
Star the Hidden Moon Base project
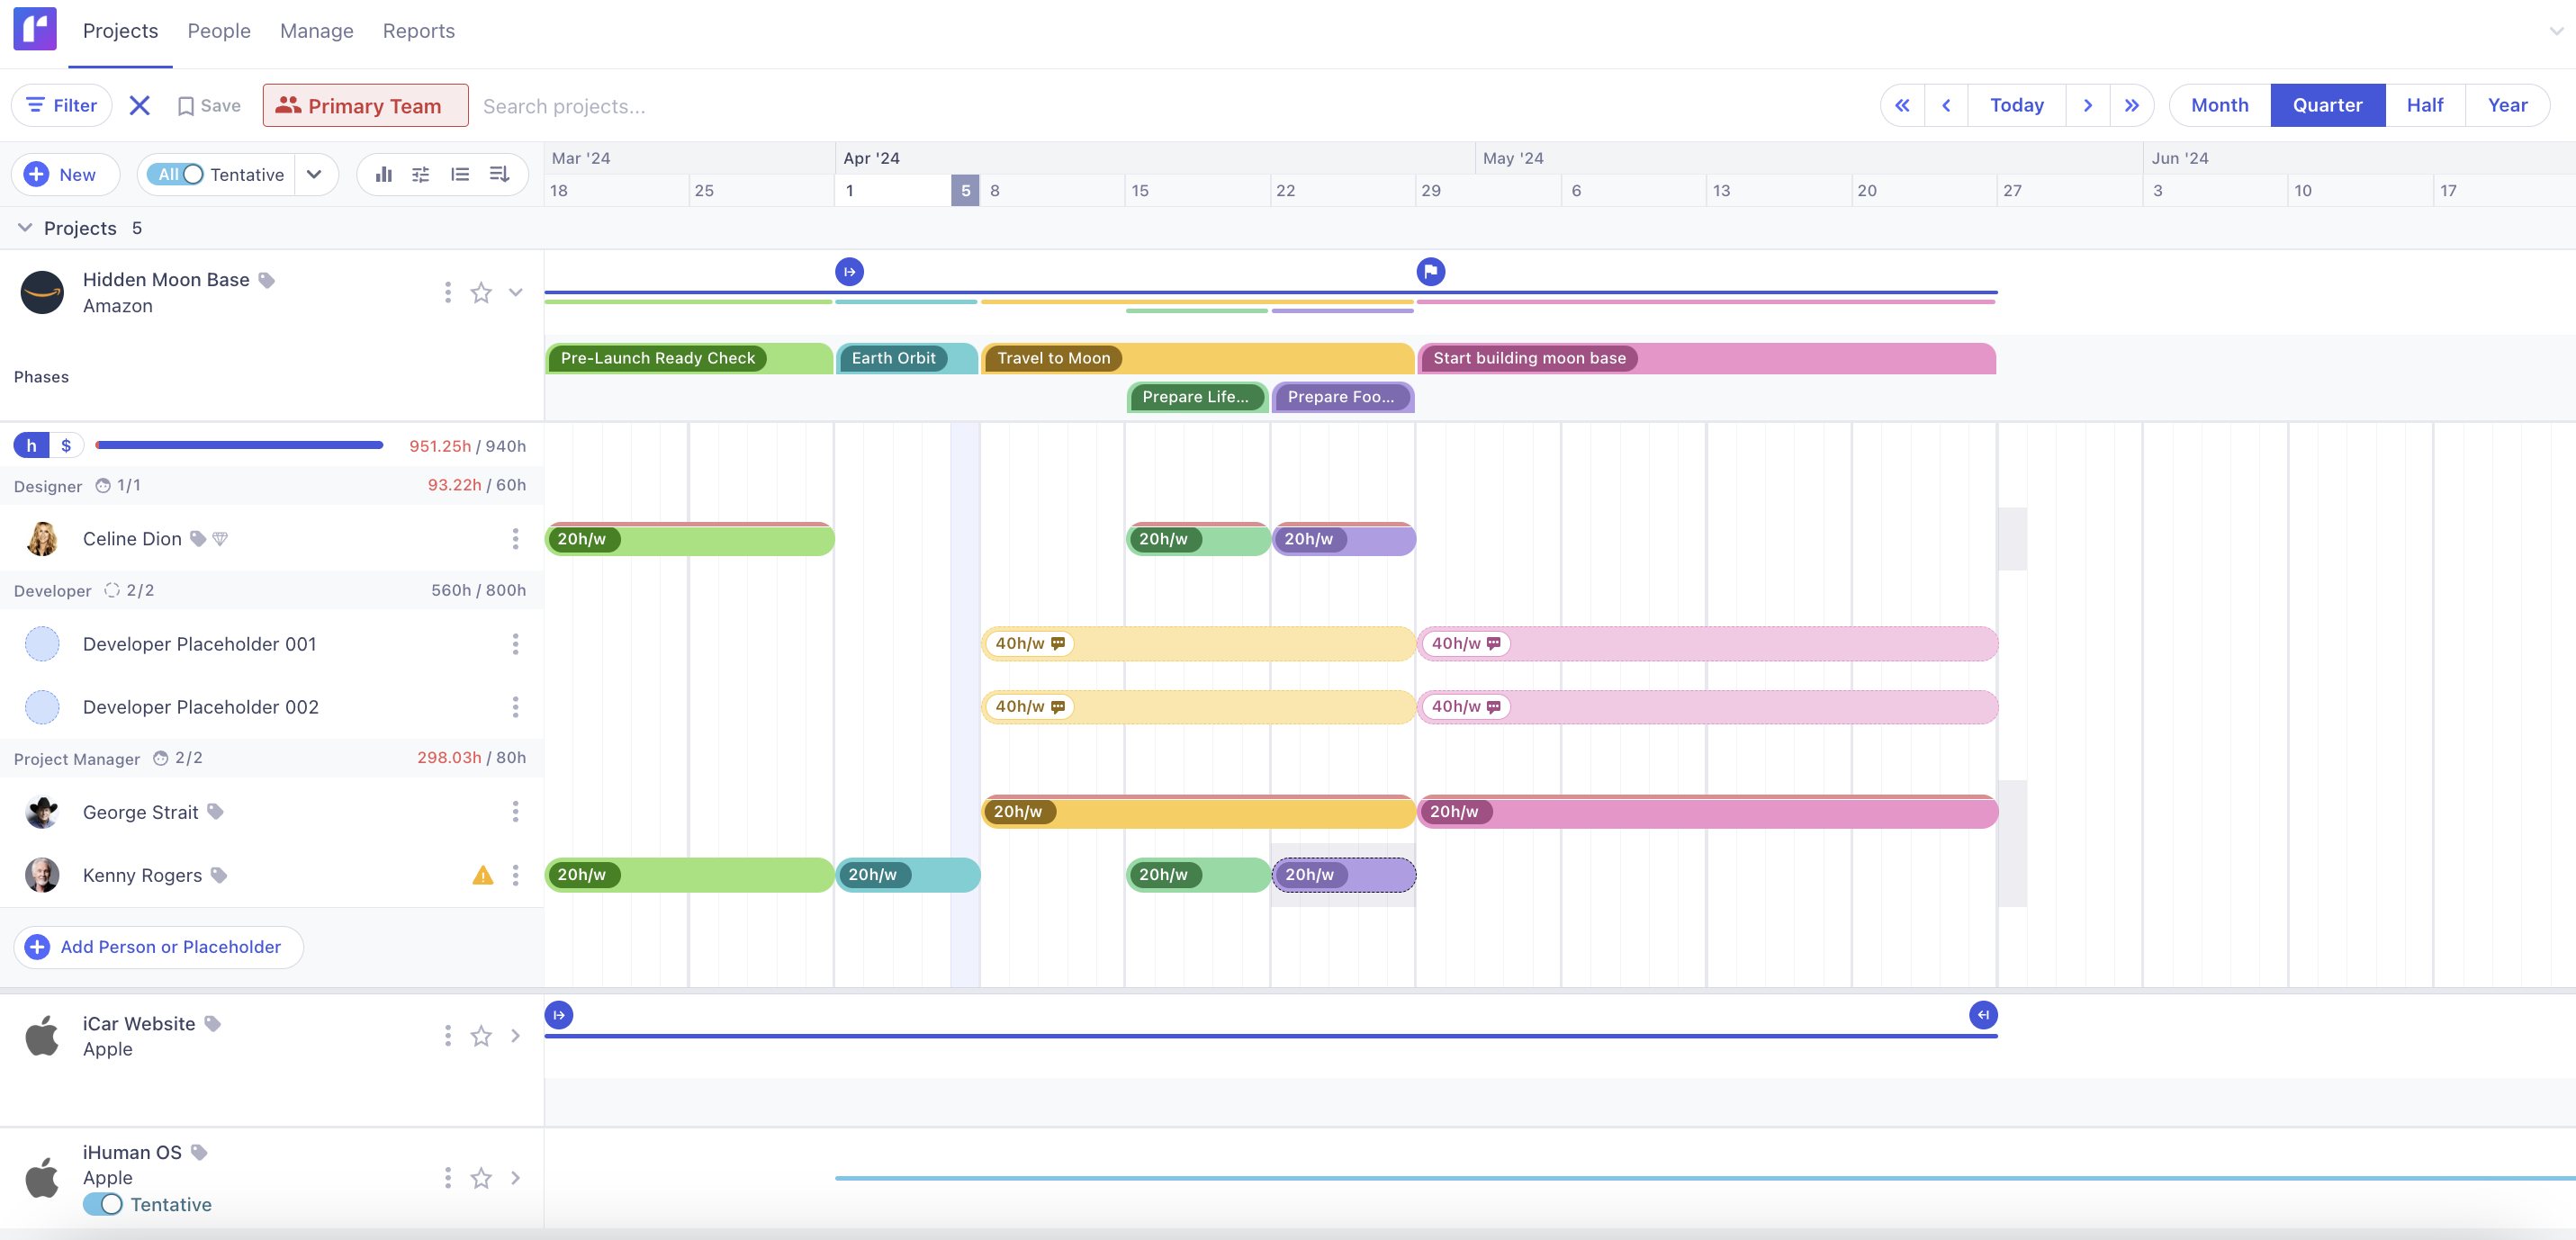click(481, 293)
